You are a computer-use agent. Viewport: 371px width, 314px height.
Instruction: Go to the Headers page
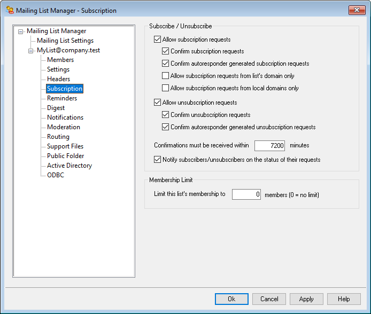(58, 79)
